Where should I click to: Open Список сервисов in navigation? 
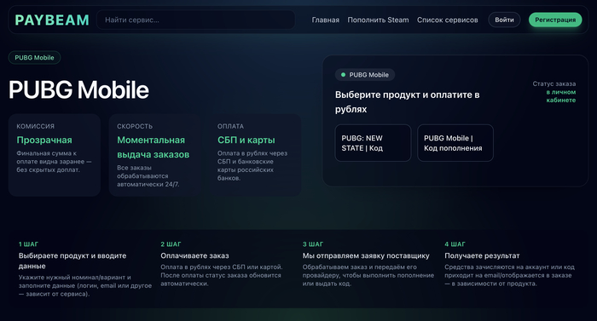click(x=448, y=20)
